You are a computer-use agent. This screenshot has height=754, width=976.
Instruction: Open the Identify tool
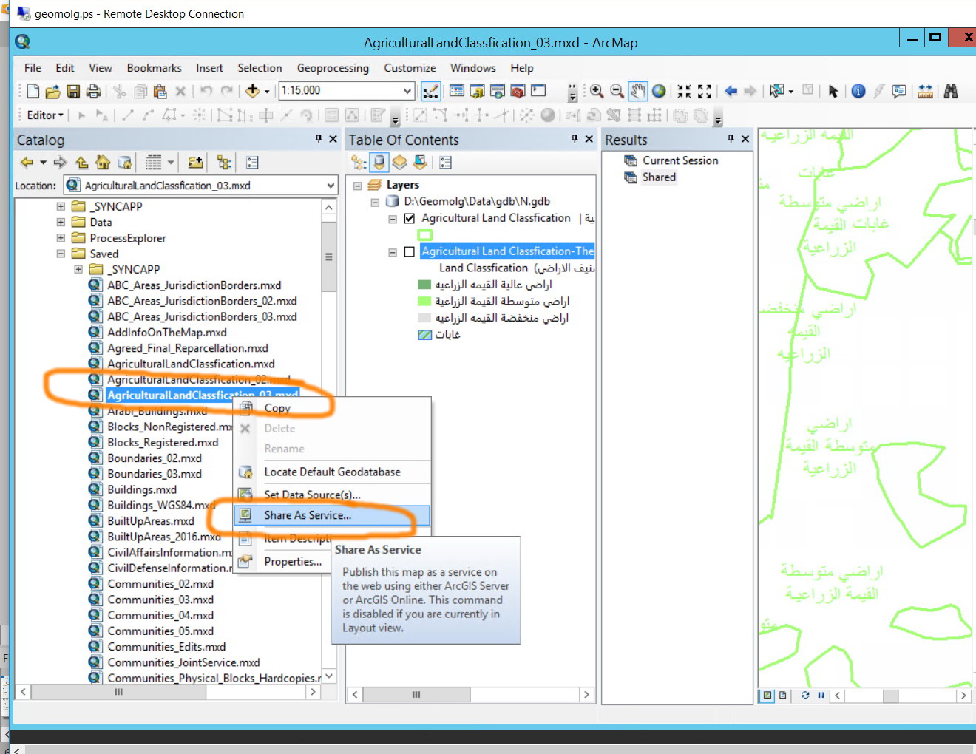coord(858,91)
